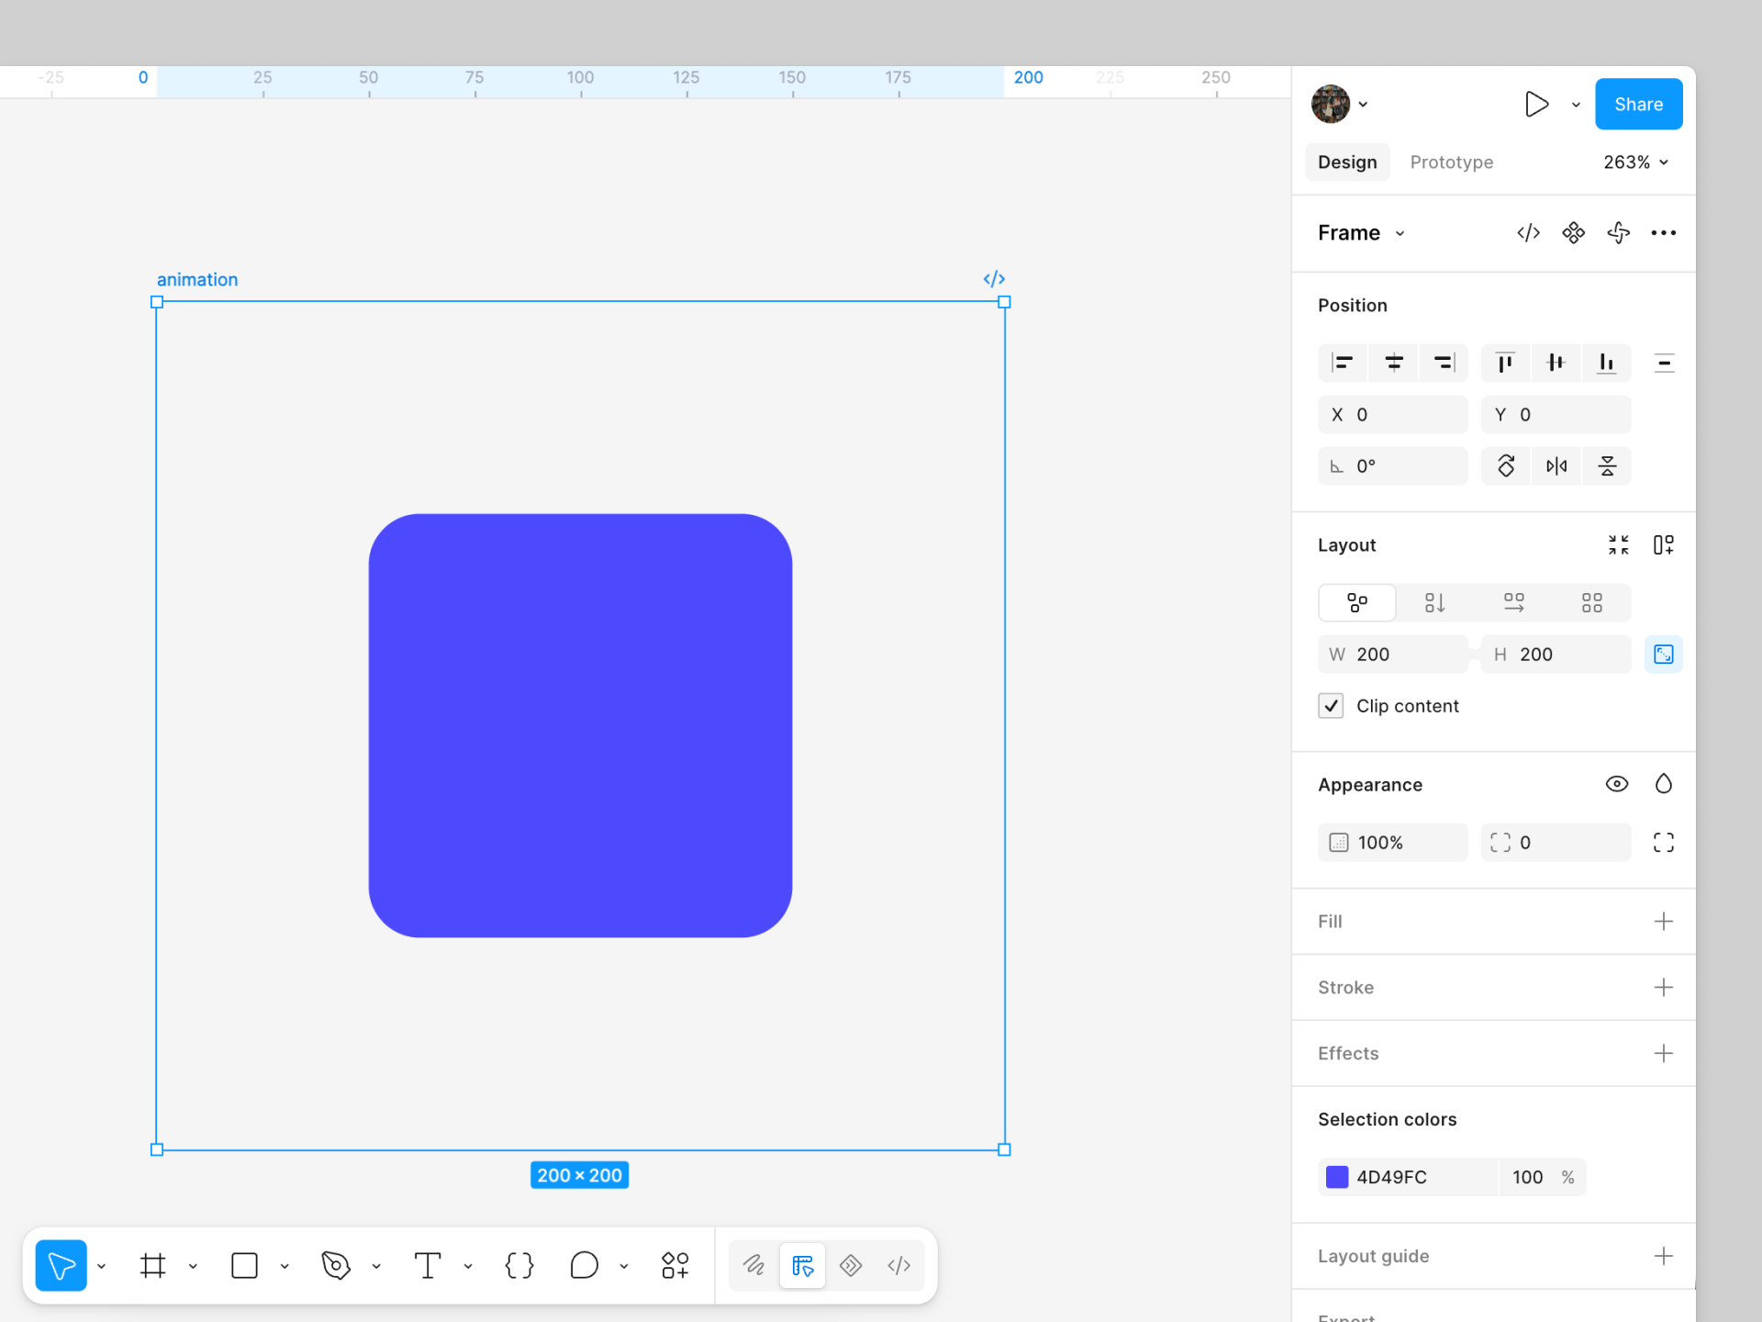Click the plugin icon next to component

pos(1619,233)
